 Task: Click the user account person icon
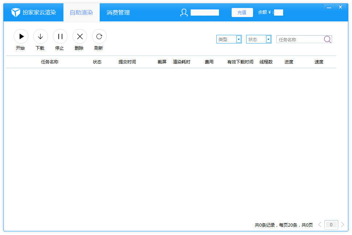click(x=183, y=12)
